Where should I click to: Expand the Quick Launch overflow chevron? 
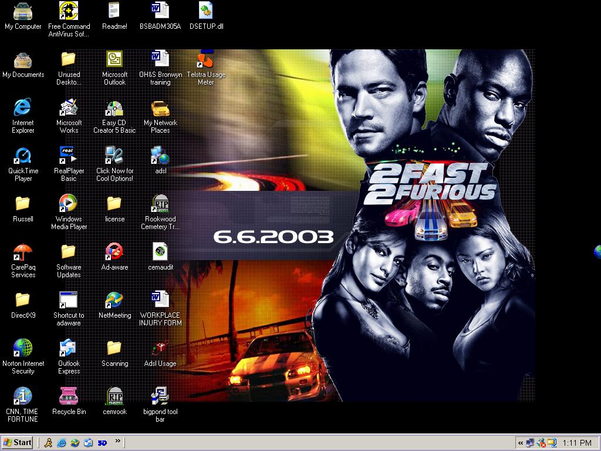117,441
